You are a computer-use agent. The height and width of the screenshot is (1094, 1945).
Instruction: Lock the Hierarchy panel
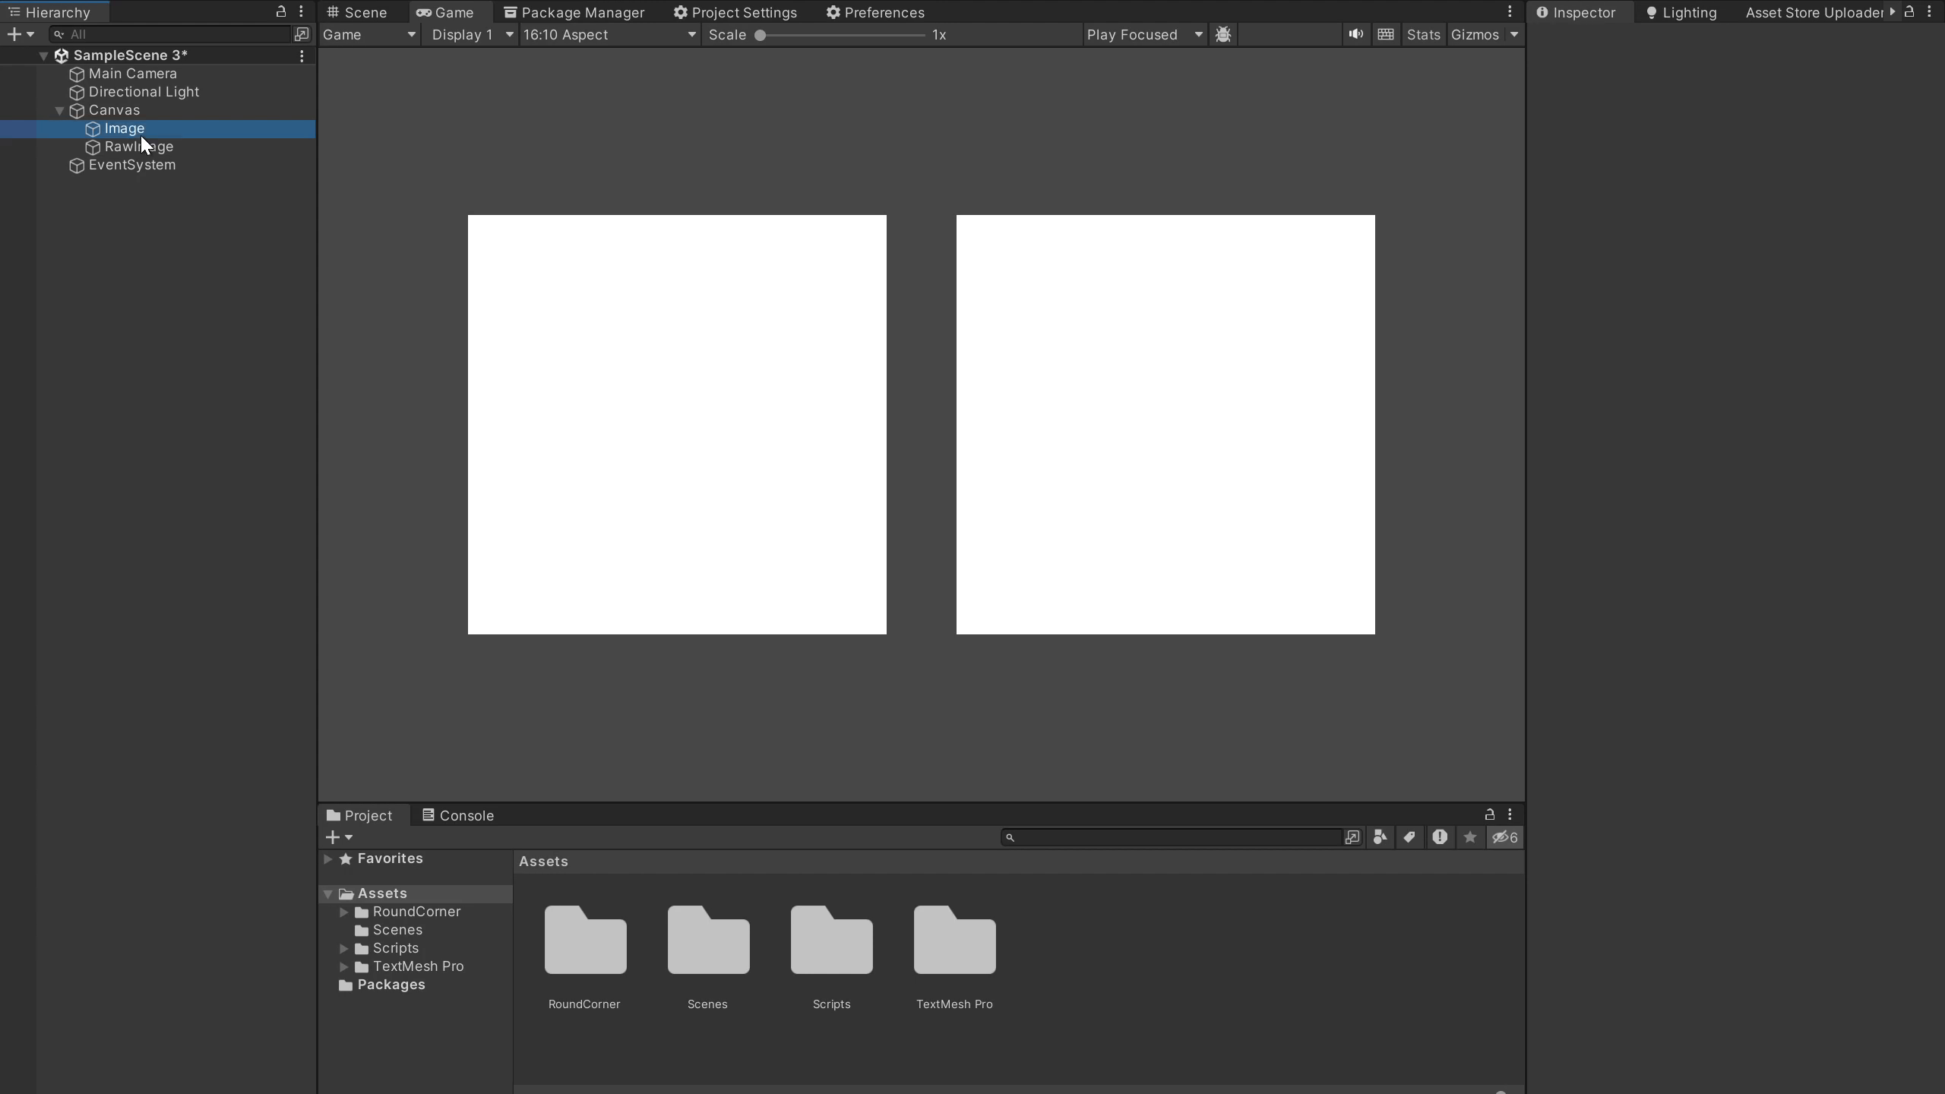click(x=281, y=11)
